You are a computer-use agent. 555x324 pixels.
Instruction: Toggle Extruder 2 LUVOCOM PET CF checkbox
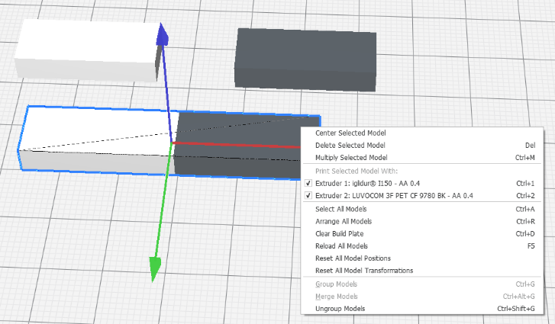308,196
